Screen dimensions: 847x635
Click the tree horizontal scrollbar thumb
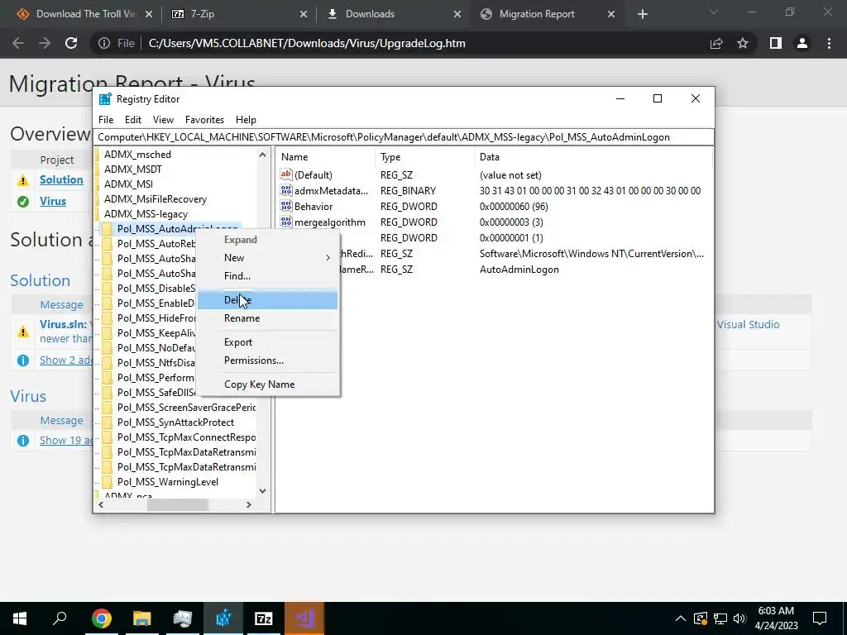177,505
